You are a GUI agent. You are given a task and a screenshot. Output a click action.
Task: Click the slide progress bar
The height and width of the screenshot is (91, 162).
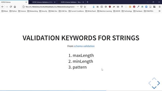click(81, 91)
